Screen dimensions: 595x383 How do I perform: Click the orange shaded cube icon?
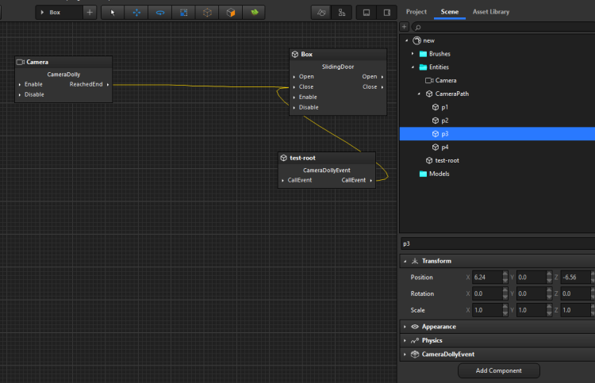(231, 13)
